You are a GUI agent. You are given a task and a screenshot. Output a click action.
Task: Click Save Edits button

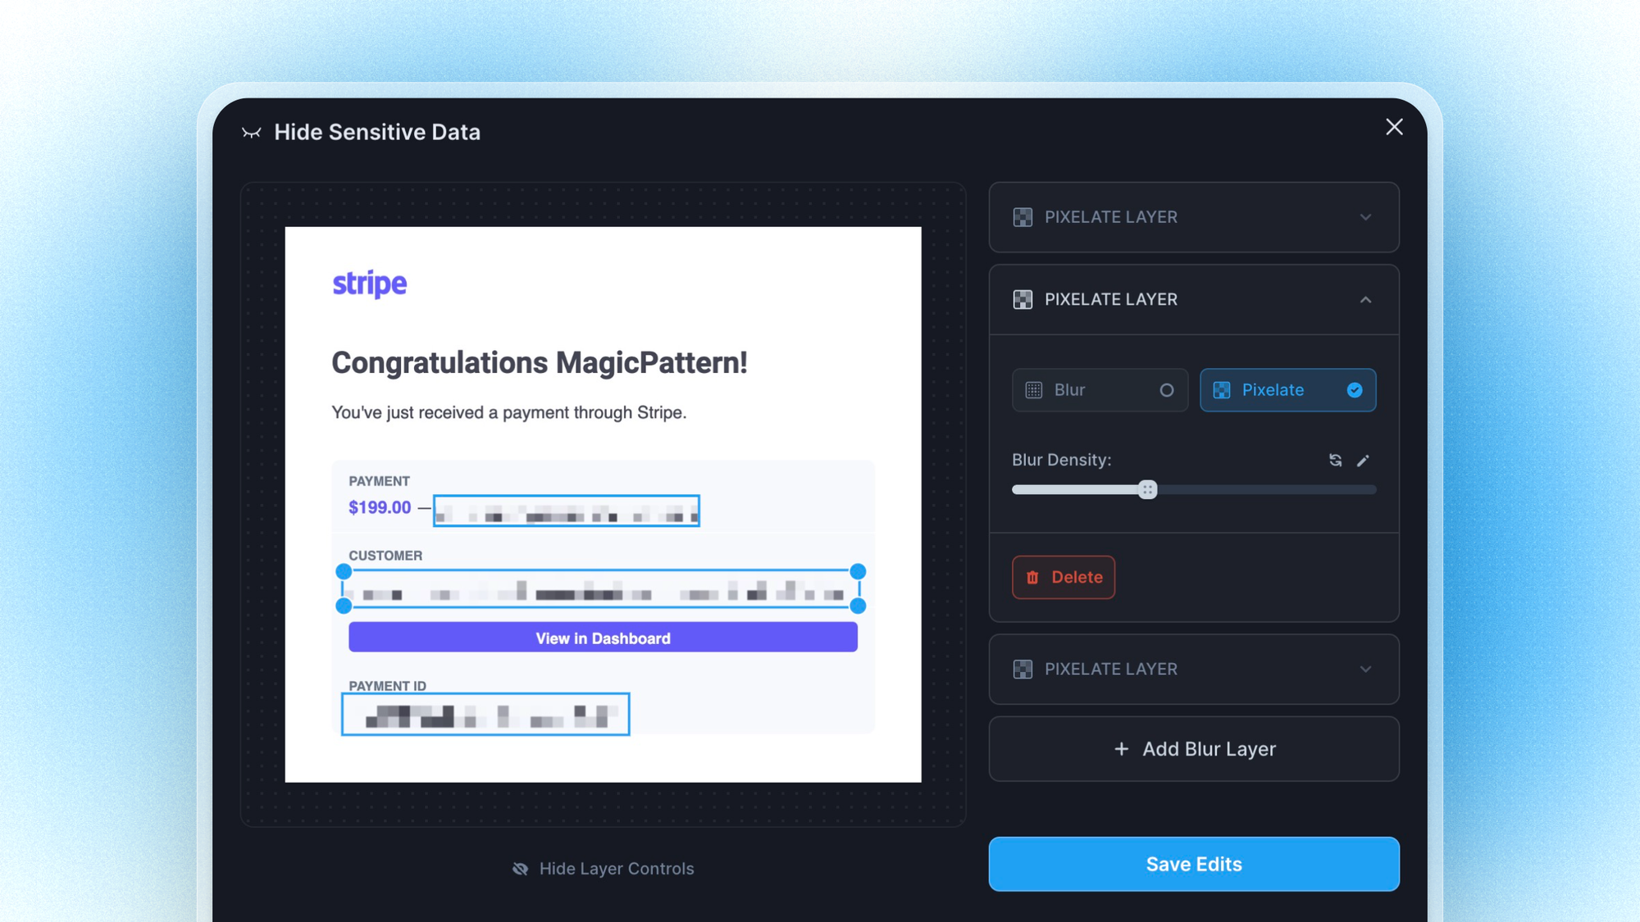pyautogui.click(x=1194, y=864)
